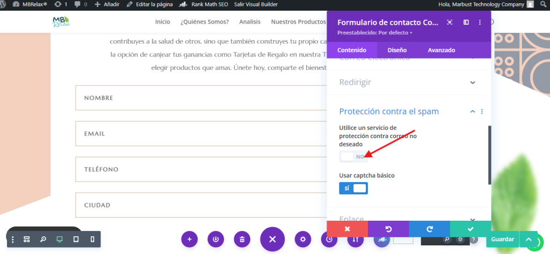The height and width of the screenshot is (254, 550).
Task: Click the snap modal to sidebar icon
Action: coord(466,23)
